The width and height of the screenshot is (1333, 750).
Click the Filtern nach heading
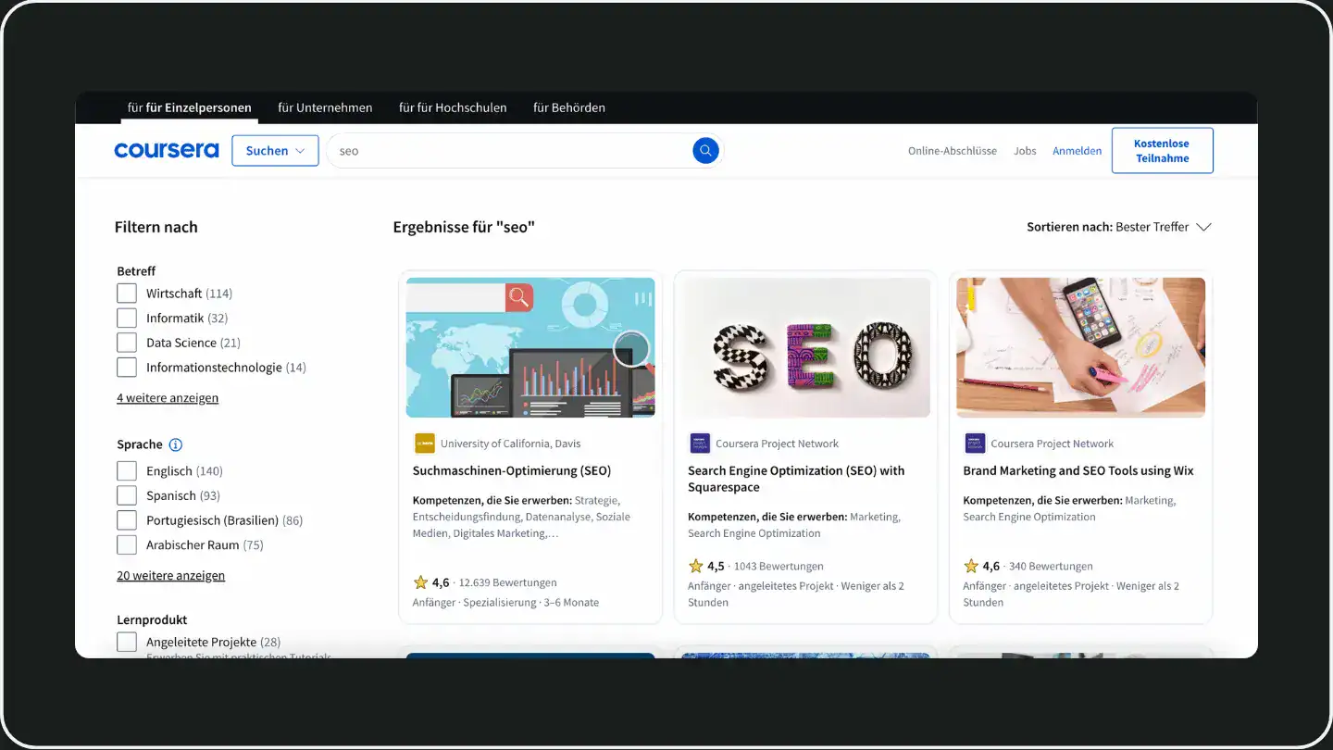(156, 227)
